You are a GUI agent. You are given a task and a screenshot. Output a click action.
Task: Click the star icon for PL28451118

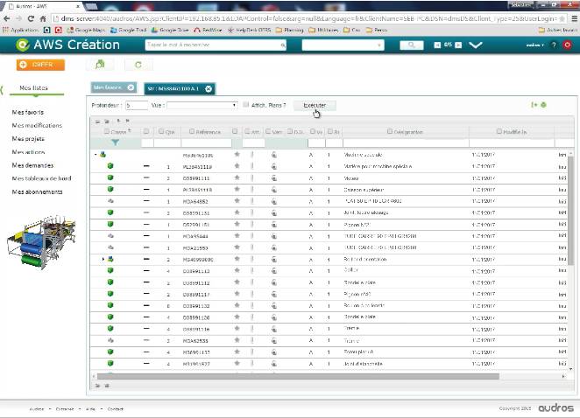click(x=237, y=164)
